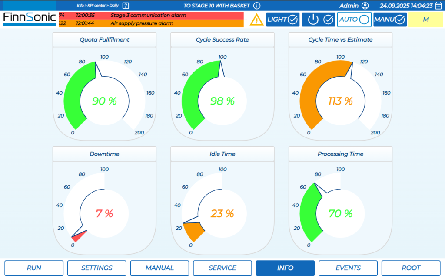Select the ROOT tab
The height and width of the screenshot is (278, 445).
(x=411, y=268)
